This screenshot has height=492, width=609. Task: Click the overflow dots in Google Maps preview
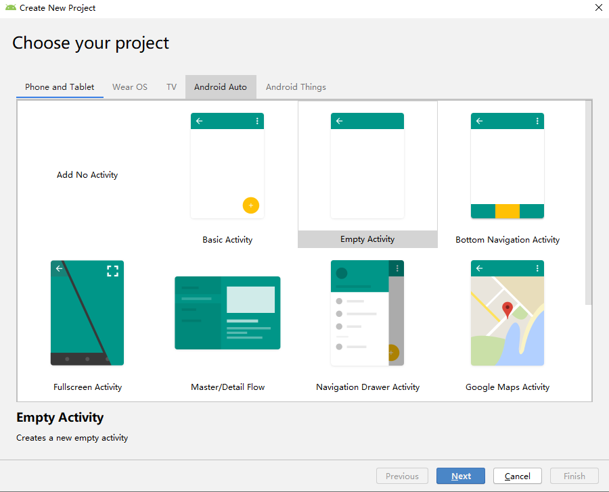click(537, 268)
